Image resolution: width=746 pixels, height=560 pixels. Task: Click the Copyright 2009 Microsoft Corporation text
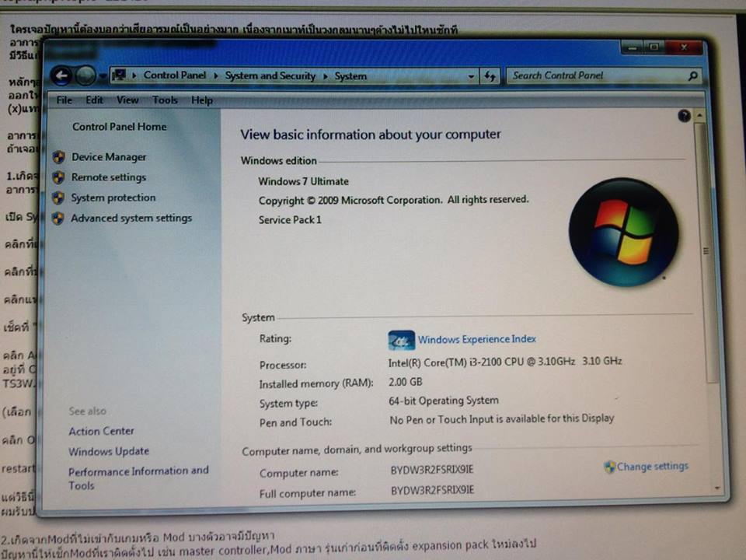pos(394,200)
